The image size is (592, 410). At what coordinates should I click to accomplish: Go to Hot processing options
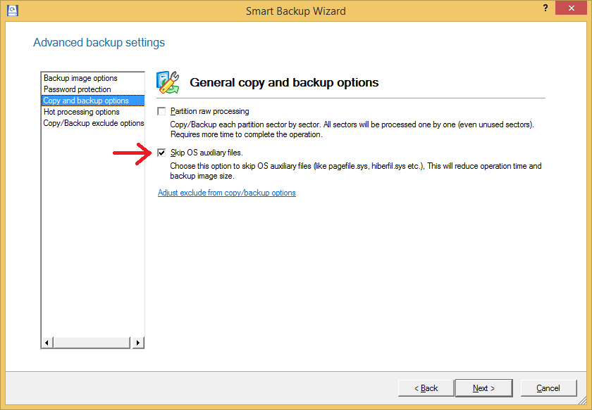pos(82,112)
